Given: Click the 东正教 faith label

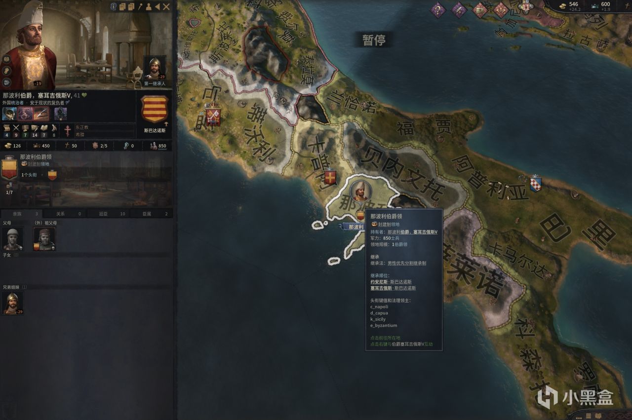Looking at the screenshot, I should (82, 127).
